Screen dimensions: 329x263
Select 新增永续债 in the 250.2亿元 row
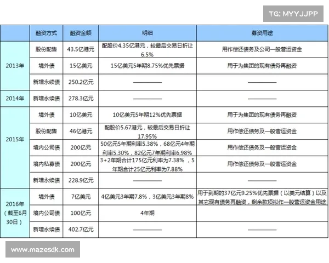46,82
